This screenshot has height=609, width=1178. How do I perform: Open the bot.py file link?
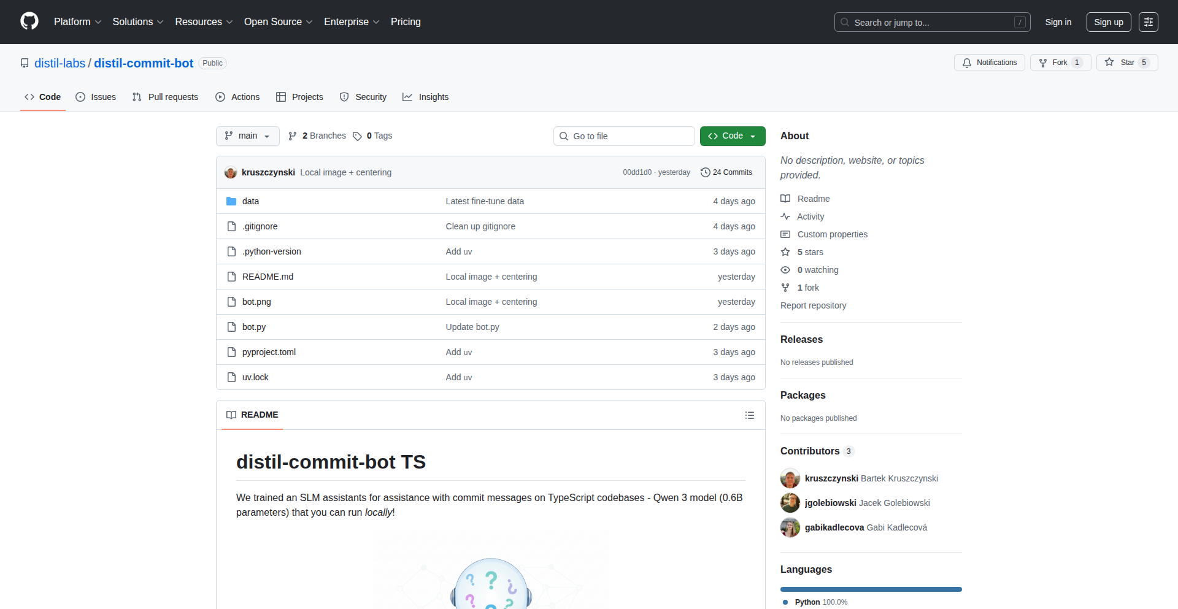[254, 327]
